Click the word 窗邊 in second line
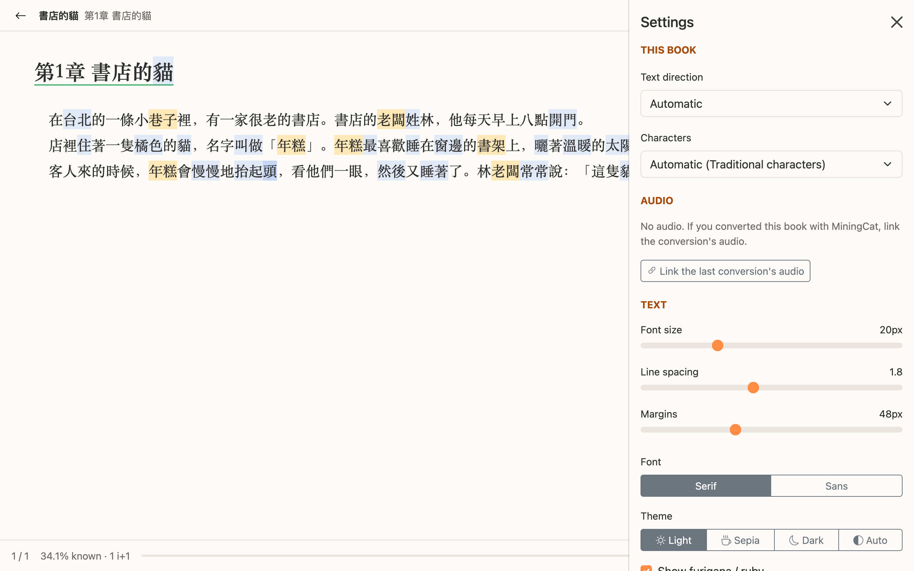This screenshot has width=914, height=571. pyautogui.click(x=448, y=145)
